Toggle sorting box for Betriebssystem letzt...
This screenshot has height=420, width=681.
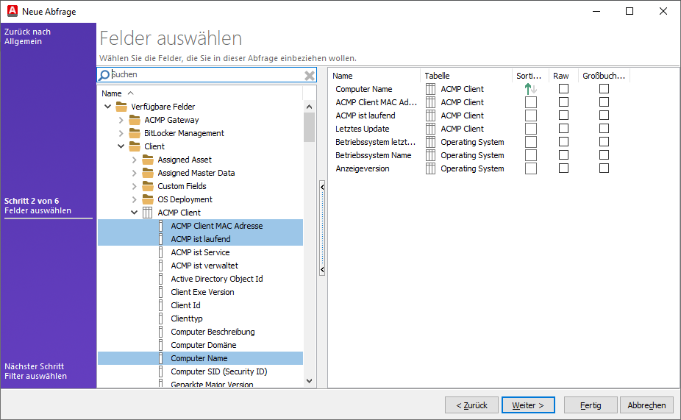[531, 142]
